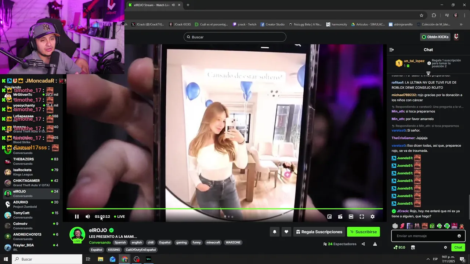Screen dimensions: 470x264
Task: Click the Obtén KICKs button
Action: click(x=435, y=37)
